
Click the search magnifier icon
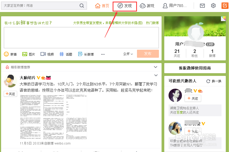tap(82, 6)
